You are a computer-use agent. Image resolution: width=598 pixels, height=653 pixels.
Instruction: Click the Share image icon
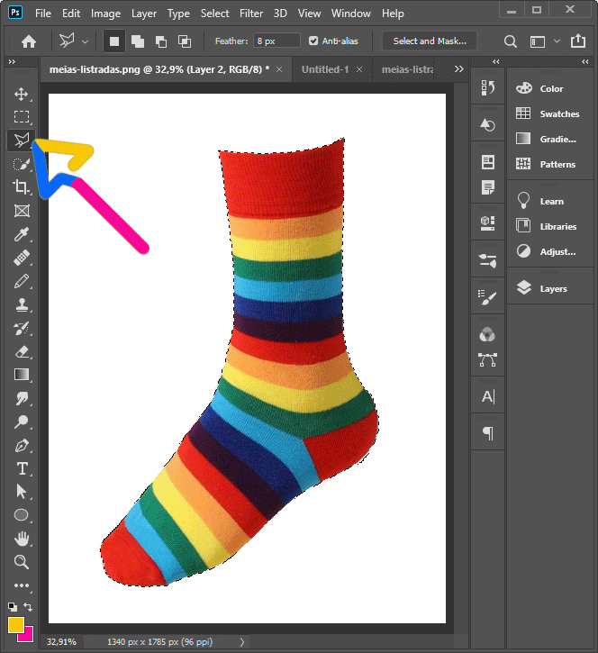pyautogui.click(x=578, y=41)
